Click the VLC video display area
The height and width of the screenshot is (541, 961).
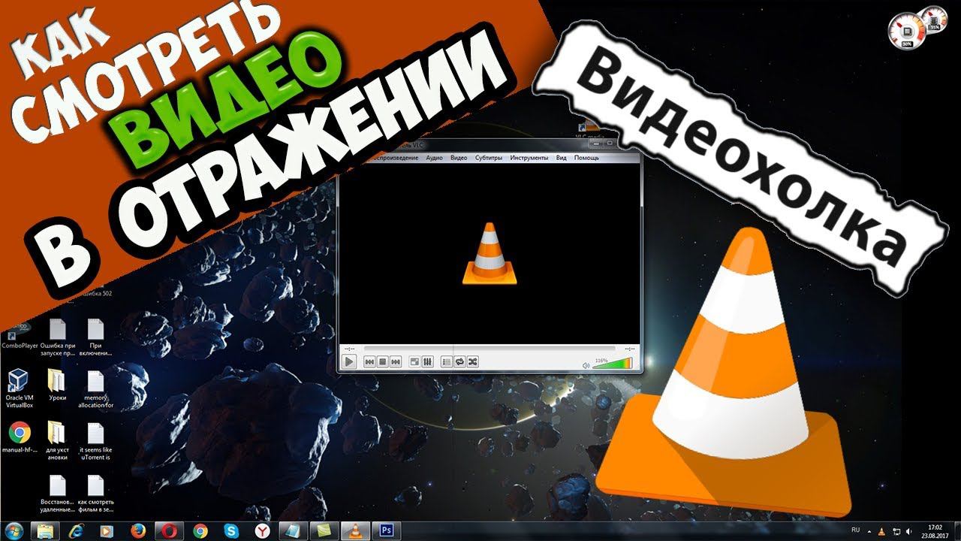pos(490,253)
